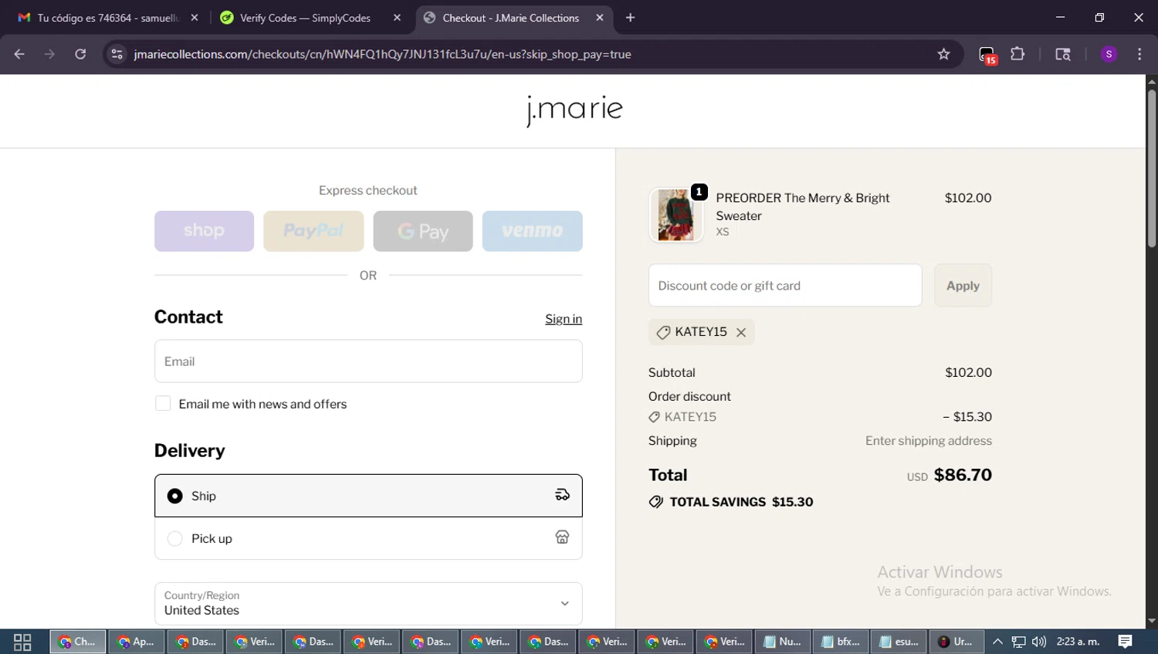Click the Order discount KATEY15 tag icon
This screenshot has width=1158, height=654.
[654, 417]
